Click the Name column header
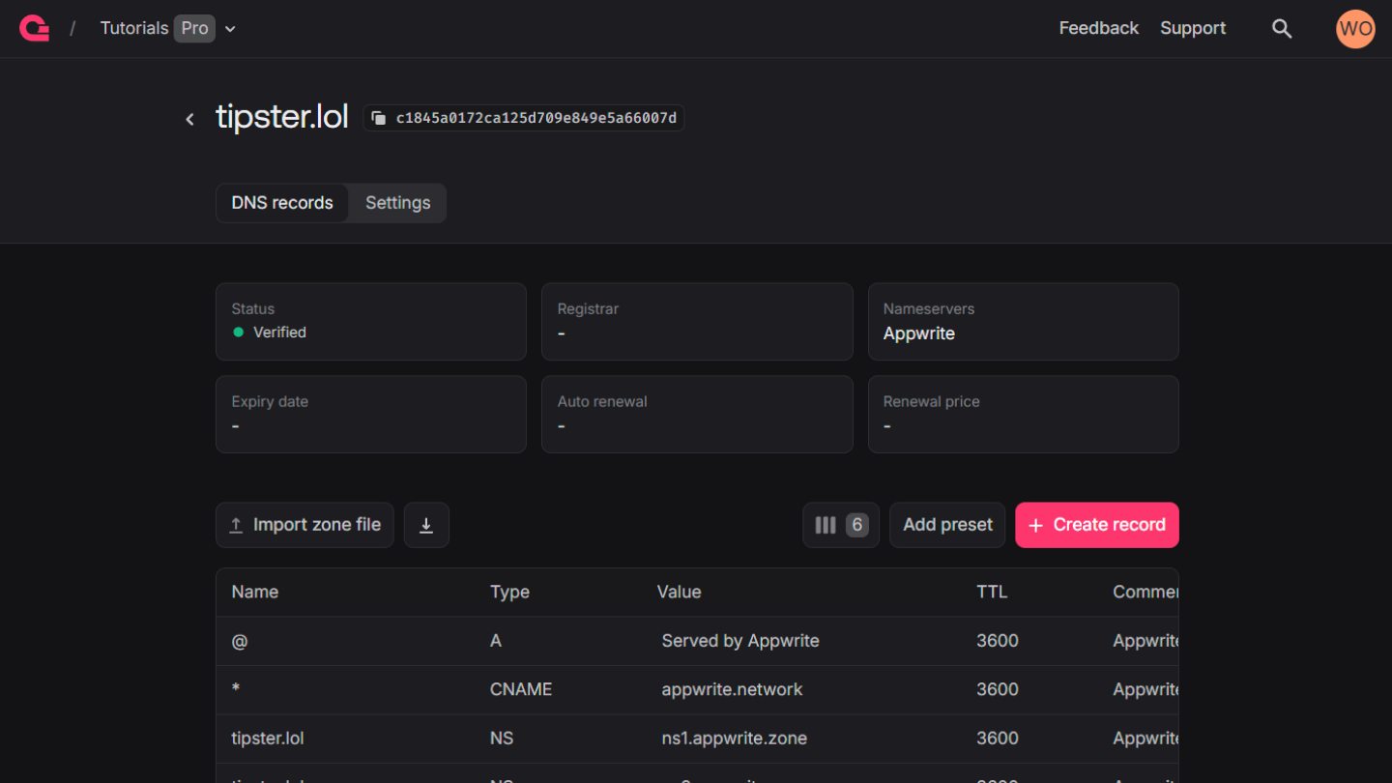Image resolution: width=1392 pixels, height=783 pixels. point(255,592)
